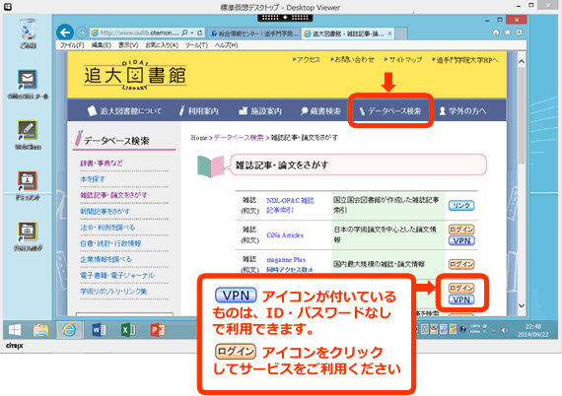Click the リンク button for NDL-OPAC
562x396 pixels.
point(461,206)
